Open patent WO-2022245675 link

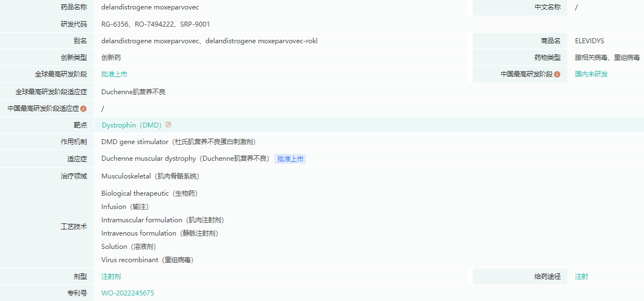pos(128,293)
